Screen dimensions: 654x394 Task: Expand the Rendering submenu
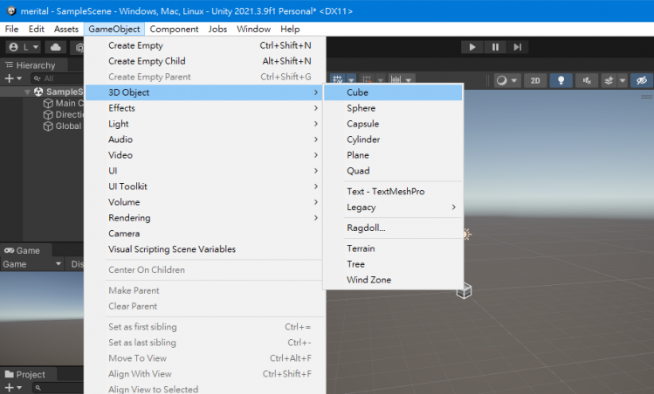click(x=204, y=218)
